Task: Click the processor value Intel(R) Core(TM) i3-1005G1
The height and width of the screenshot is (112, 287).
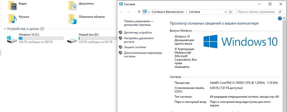Action: tap(244, 83)
